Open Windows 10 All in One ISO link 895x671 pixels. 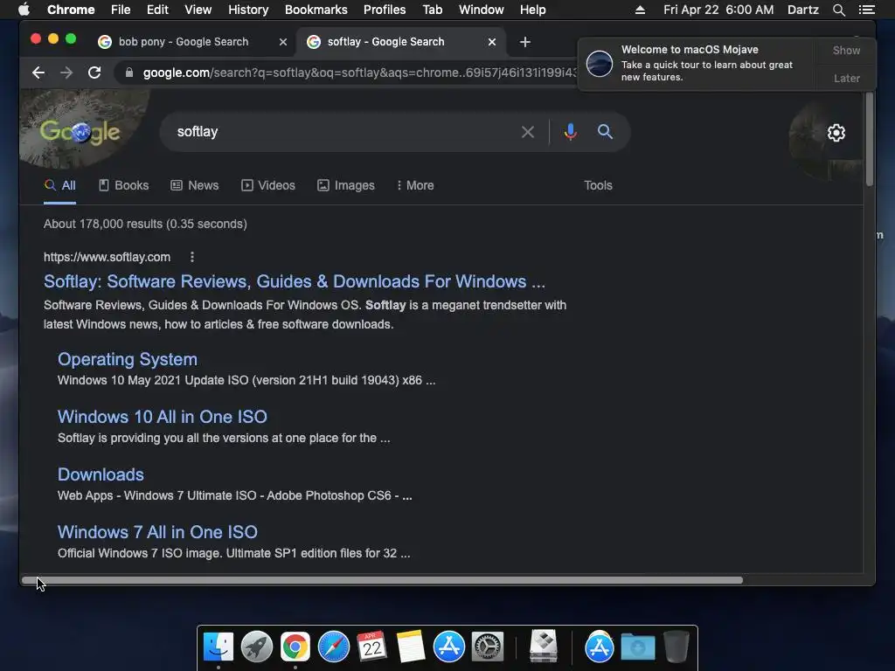pos(162,417)
